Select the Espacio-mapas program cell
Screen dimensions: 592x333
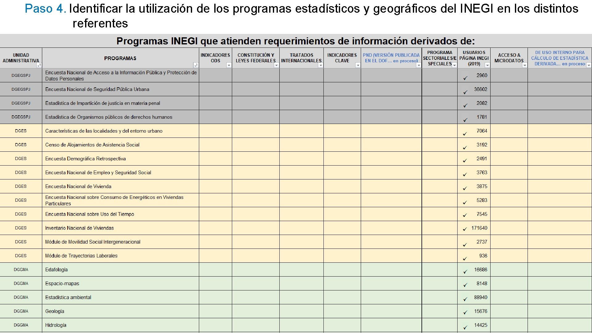120,283
